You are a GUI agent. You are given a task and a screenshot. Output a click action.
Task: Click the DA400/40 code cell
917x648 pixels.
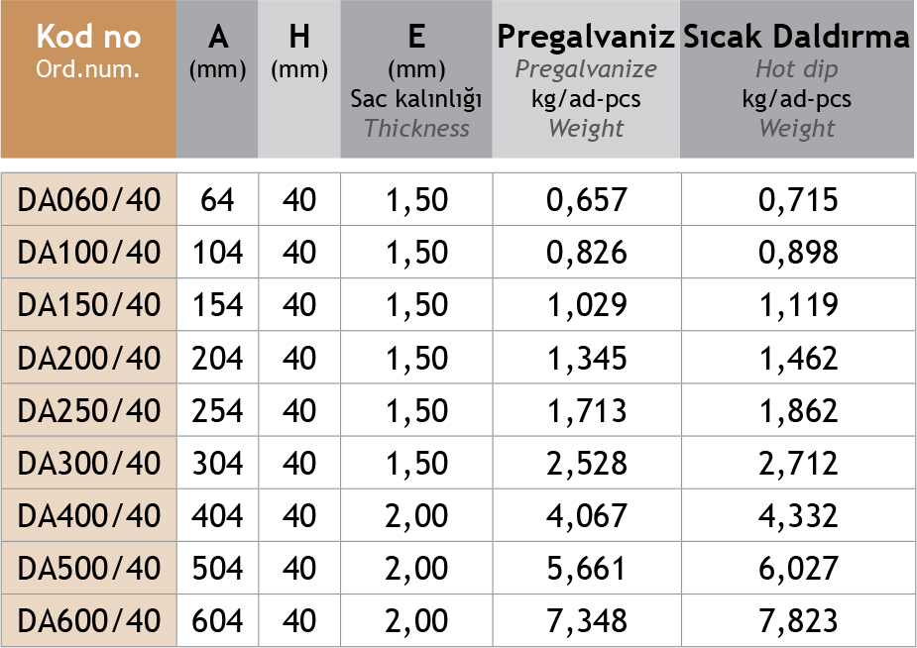pyautogui.click(x=88, y=515)
